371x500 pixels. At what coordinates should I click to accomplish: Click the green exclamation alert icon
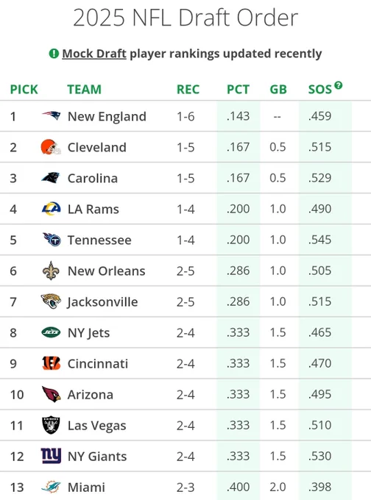(x=54, y=54)
